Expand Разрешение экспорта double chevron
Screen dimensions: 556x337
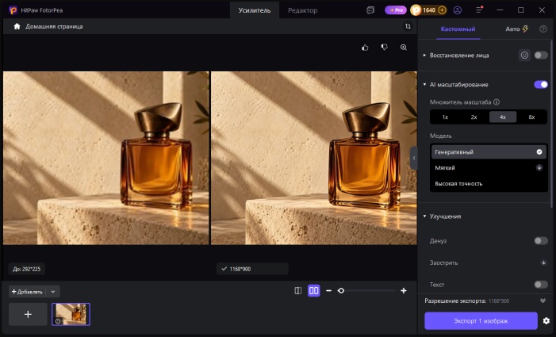click(543, 301)
